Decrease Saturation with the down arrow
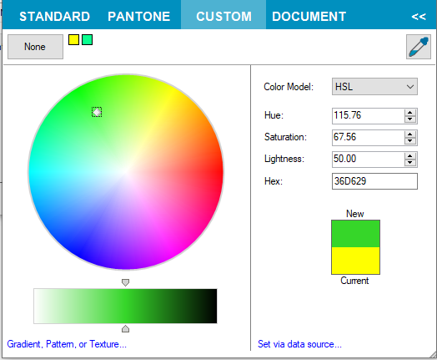Image resolution: width=437 pixels, height=360 pixels. click(410, 141)
